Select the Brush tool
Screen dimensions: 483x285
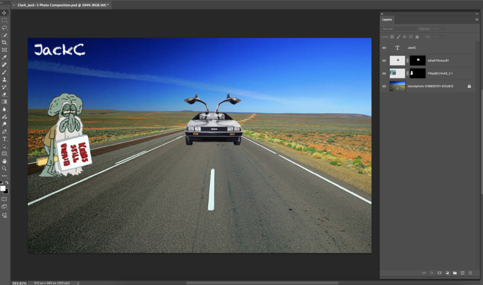tap(4, 72)
